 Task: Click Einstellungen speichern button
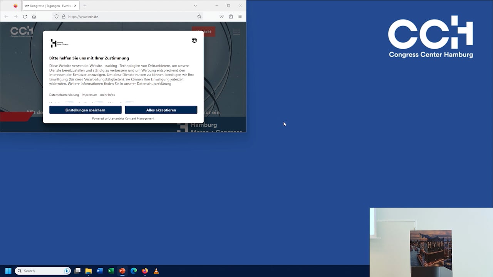point(85,110)
